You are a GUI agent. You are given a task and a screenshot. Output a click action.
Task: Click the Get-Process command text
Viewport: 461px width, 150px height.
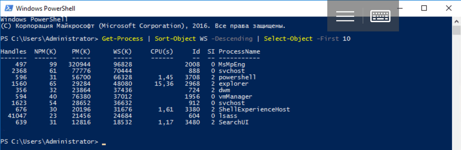point(123,39)
